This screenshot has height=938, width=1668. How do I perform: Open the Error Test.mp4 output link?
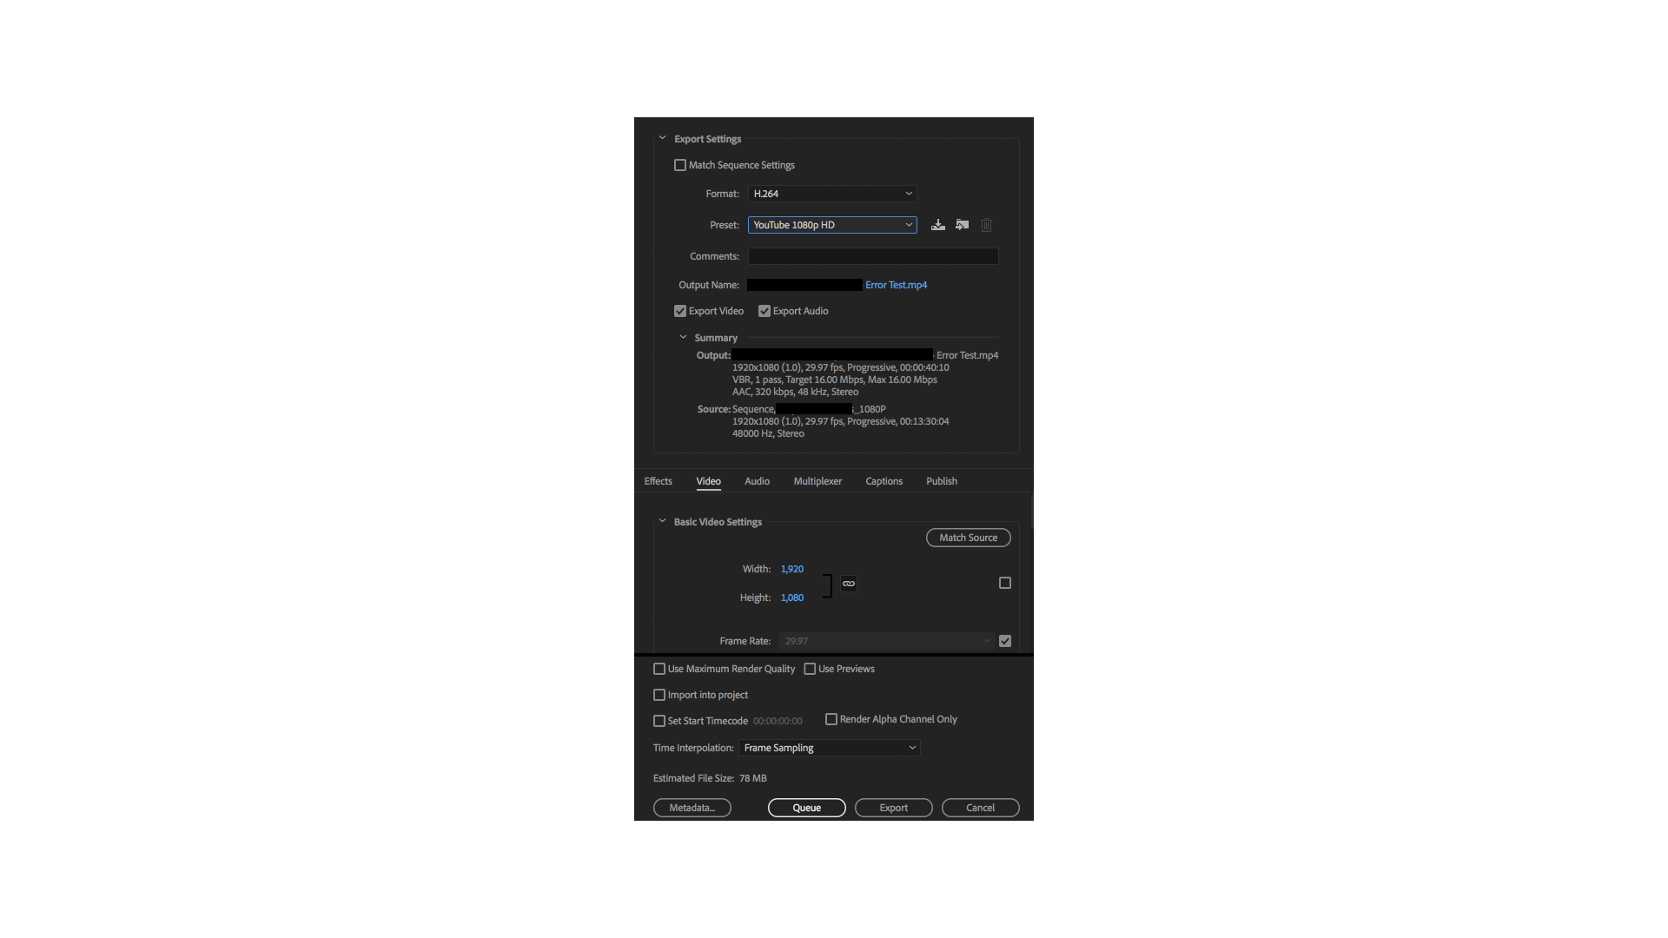pyautogui.click(x=896, y=285)
